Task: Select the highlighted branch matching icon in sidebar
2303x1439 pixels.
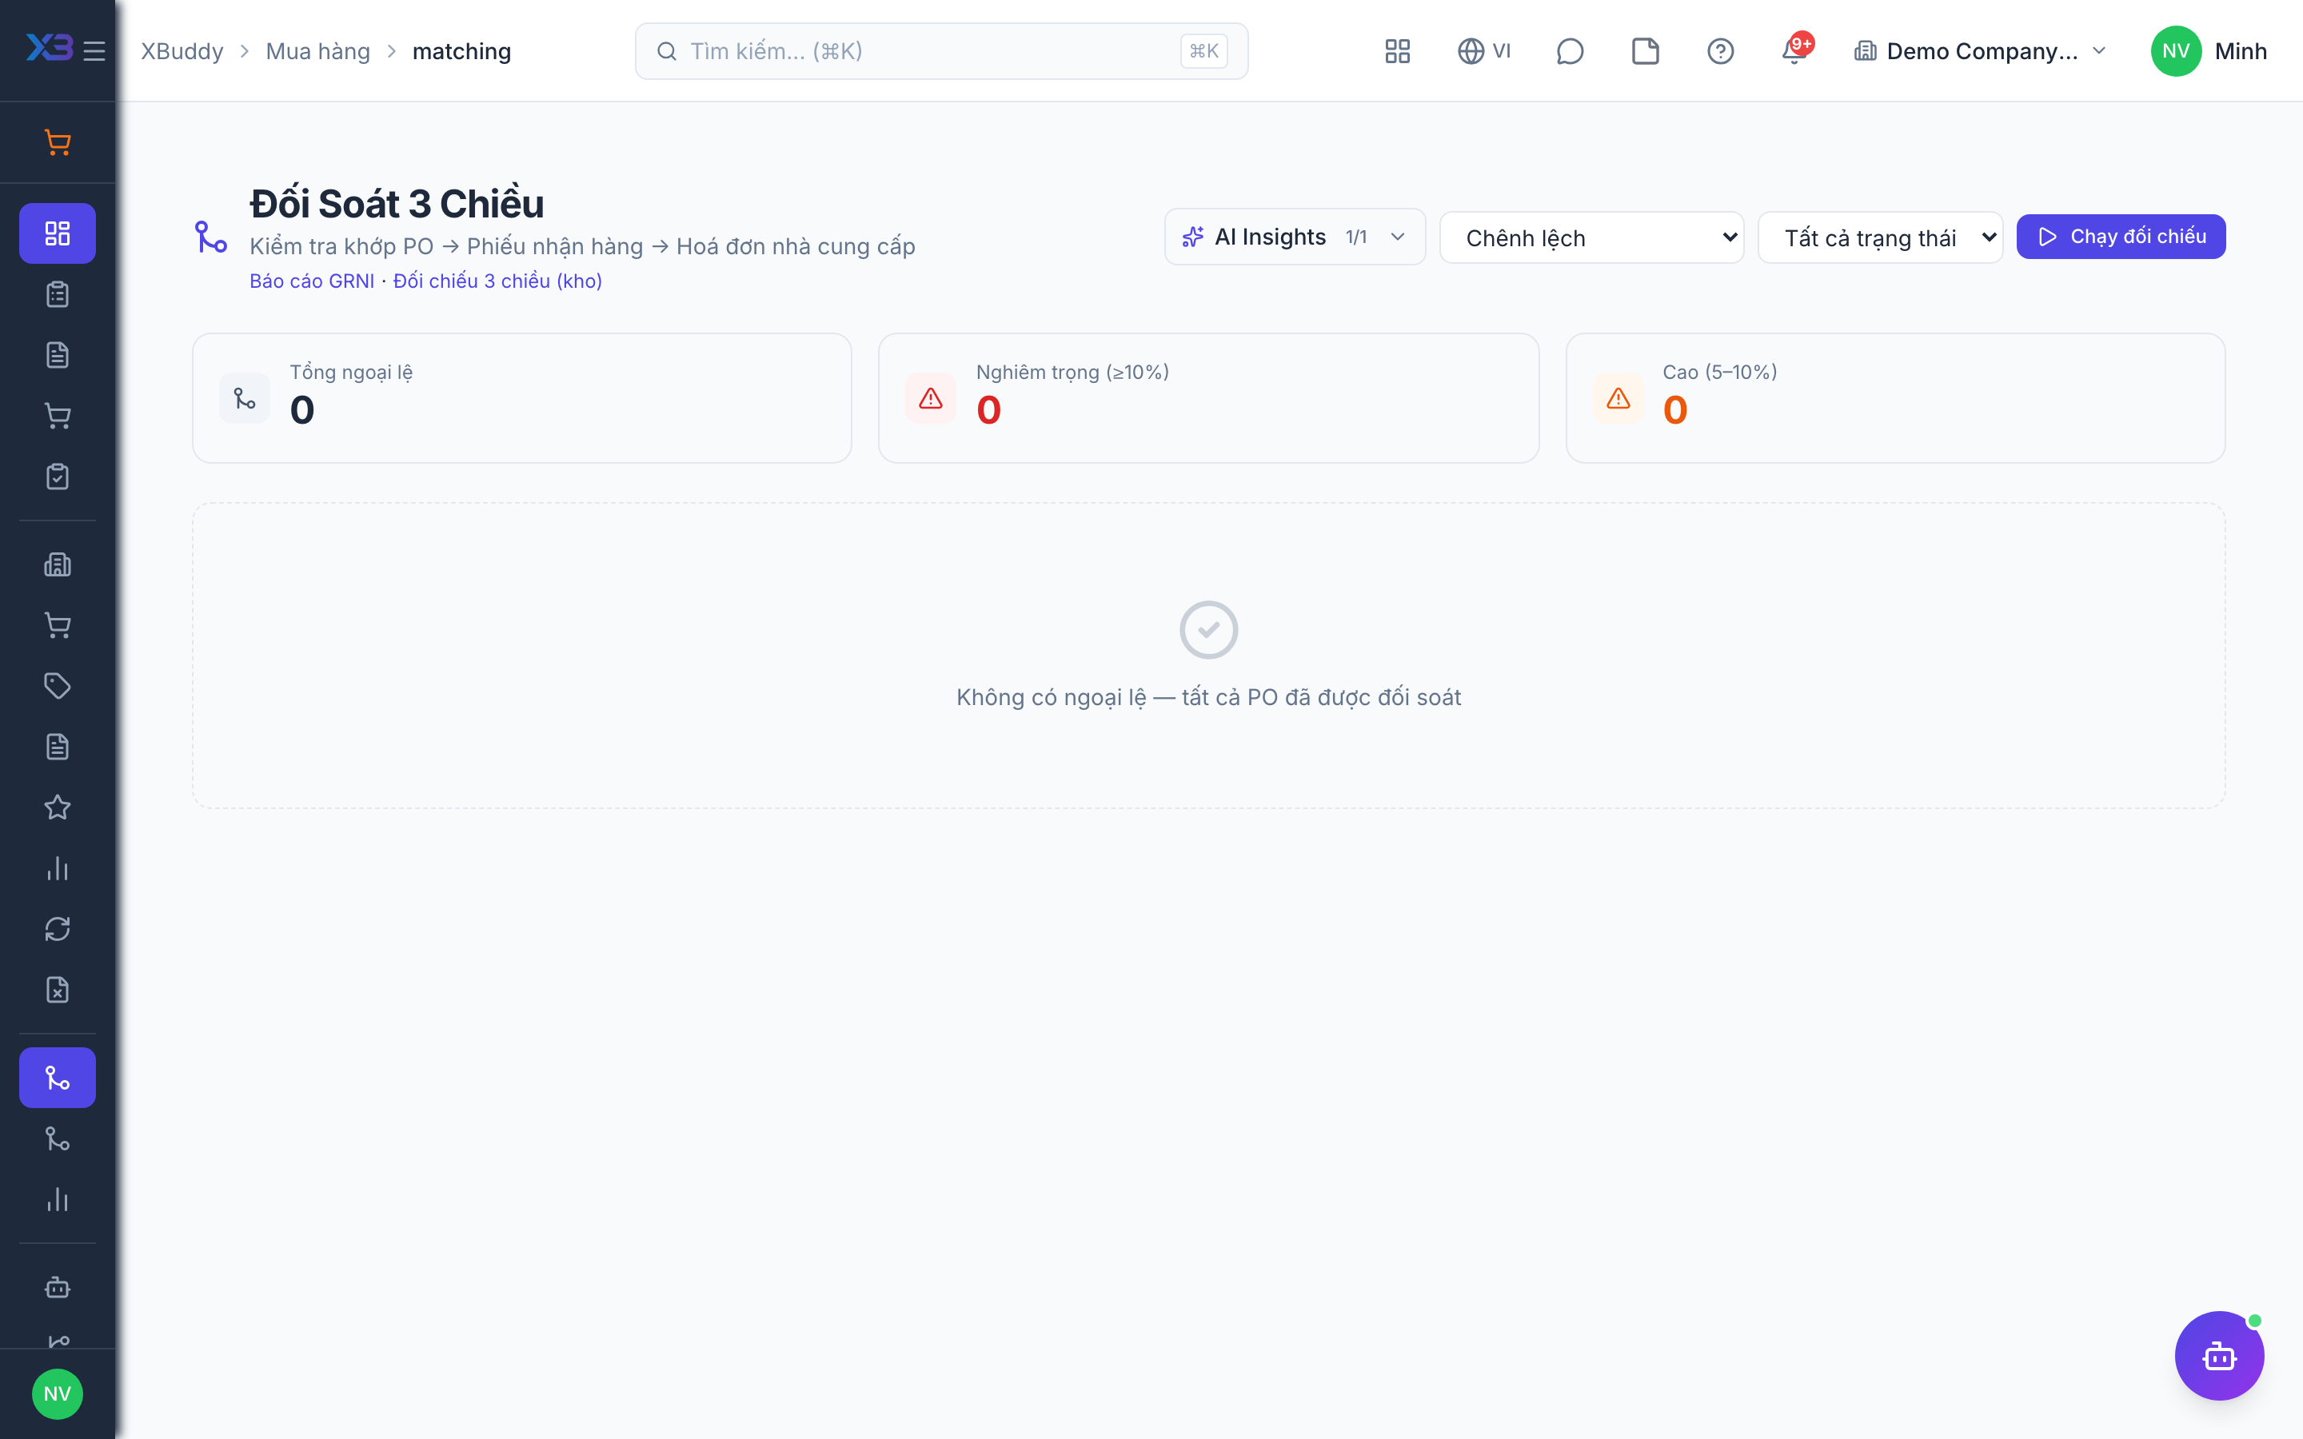Action: (57, 1078)
